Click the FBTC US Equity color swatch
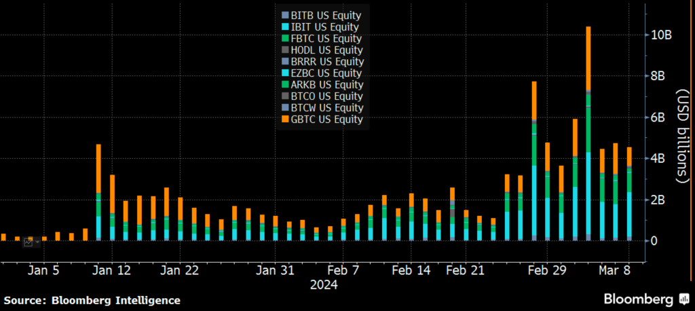This screenshot has height=311, width=695. 284,39
